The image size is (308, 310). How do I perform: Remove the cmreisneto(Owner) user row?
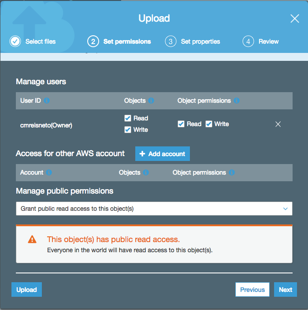pos(278,124)
